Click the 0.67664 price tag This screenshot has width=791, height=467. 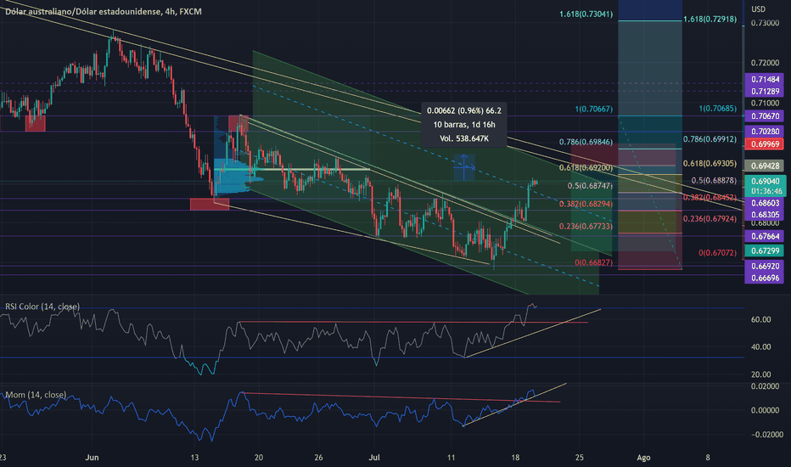point(764,236)
